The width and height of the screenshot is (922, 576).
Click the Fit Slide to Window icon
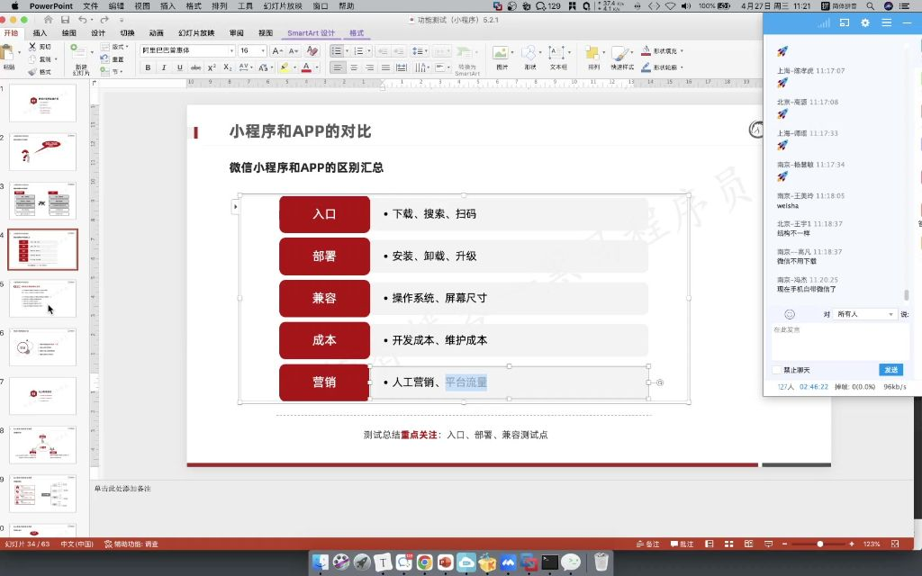tap(895, 544)
